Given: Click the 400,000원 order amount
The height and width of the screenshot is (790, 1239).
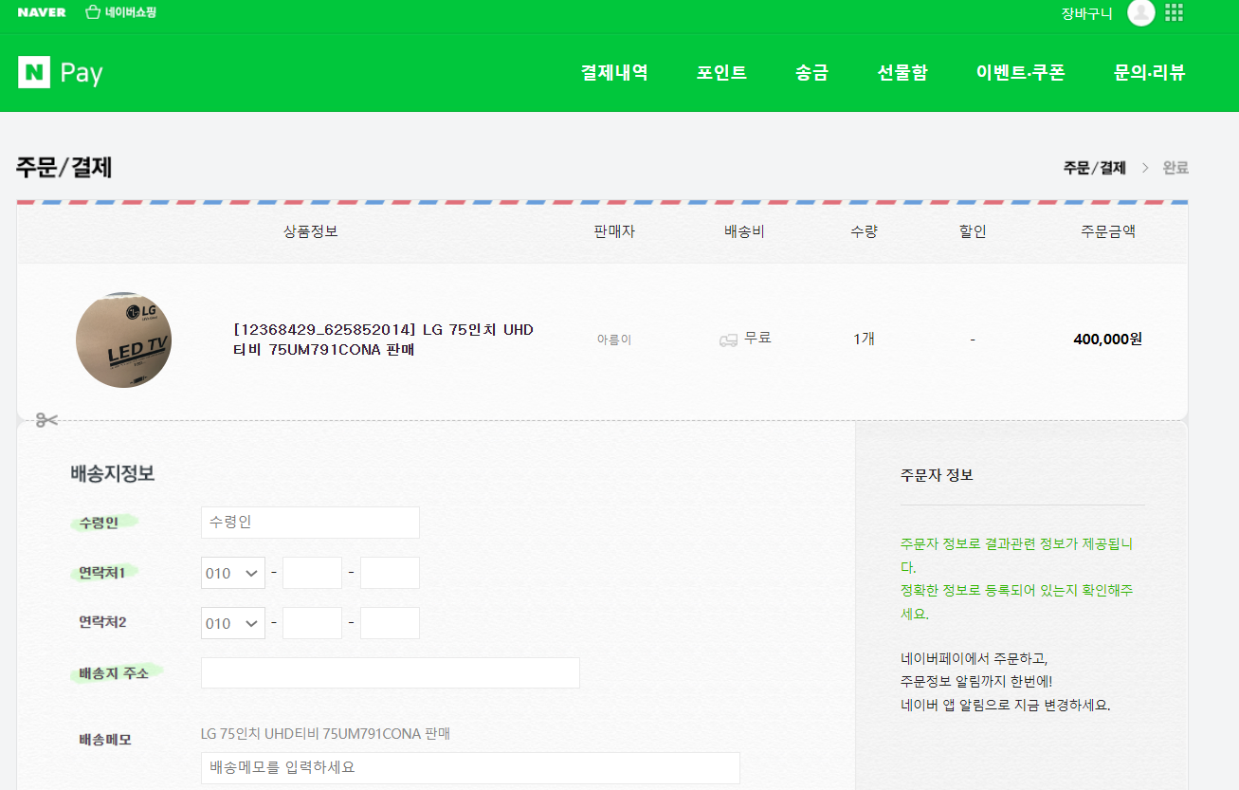Looking at the screenshot, I should pos(1107,339).
